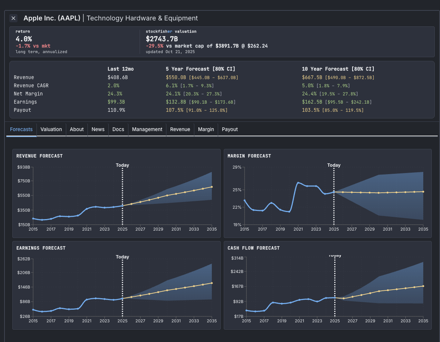Click the 2035 point on Cash Flow Forecast
440x342 pixels.
click(x=423, y=286)
